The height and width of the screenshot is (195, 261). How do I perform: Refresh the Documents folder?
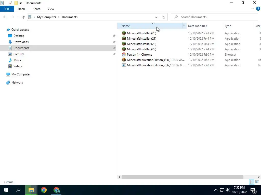coord(164,17)
